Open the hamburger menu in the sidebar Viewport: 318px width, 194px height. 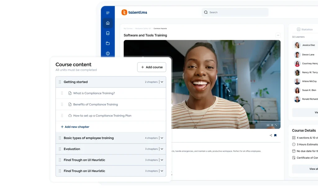point(108,13)
